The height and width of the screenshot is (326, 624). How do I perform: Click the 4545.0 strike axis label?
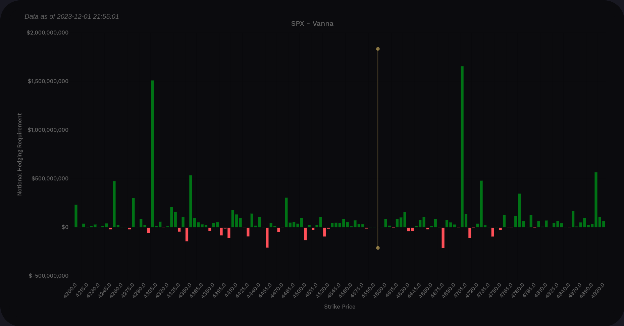coord(334,290)
